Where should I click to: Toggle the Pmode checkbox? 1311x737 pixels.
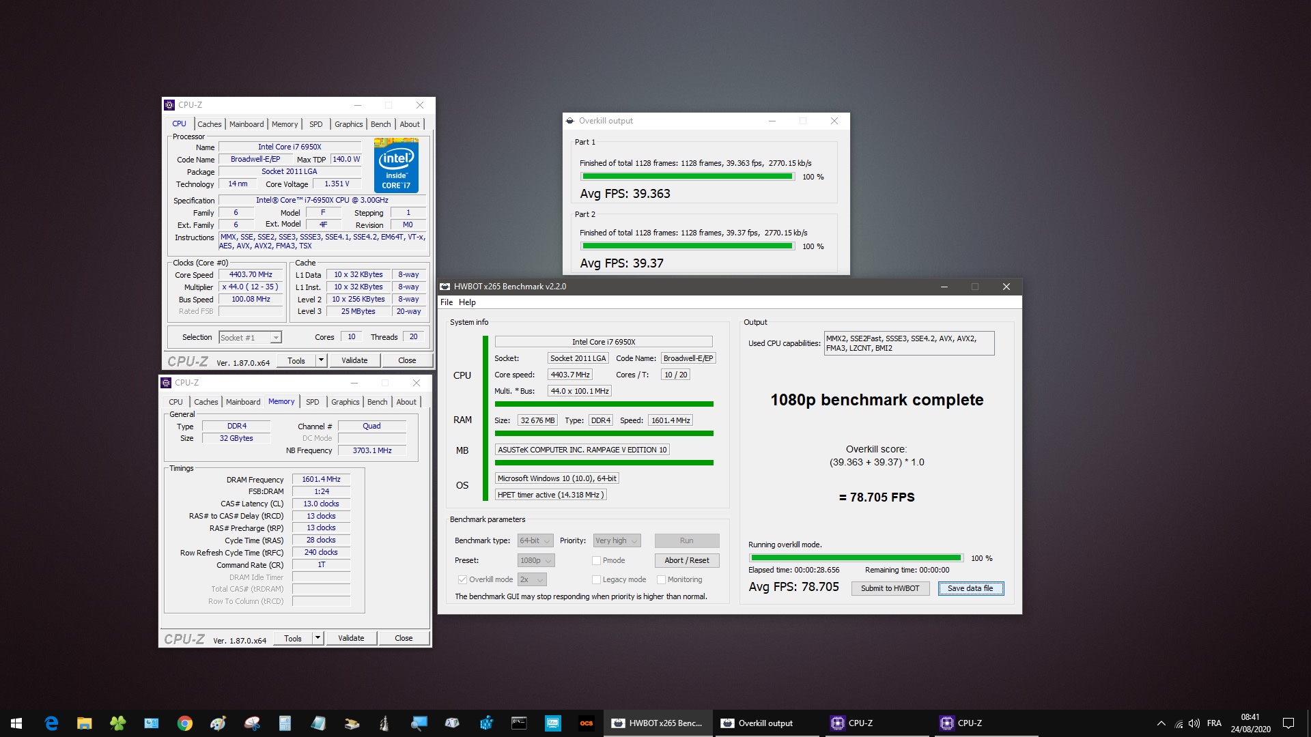point(596,560)
